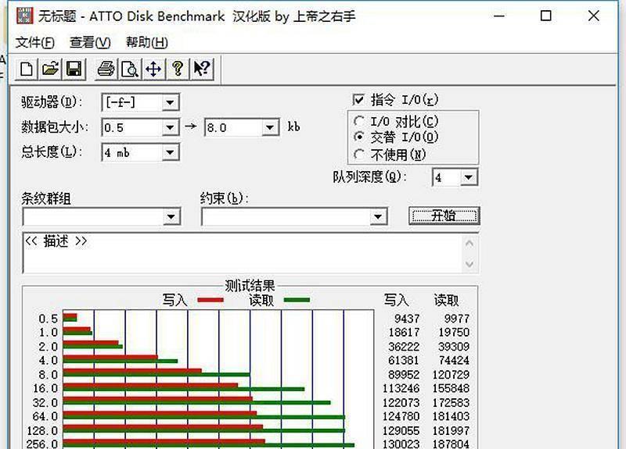Viewport: 626px width, 449px height.
Task: Click the 写入 column header above values
Action: tap(396, 300)
